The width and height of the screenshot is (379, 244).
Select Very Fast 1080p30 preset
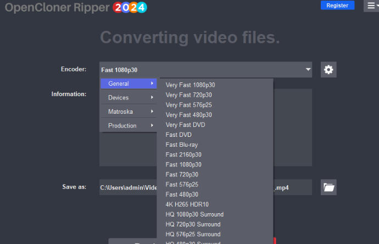tap(190, 85)
